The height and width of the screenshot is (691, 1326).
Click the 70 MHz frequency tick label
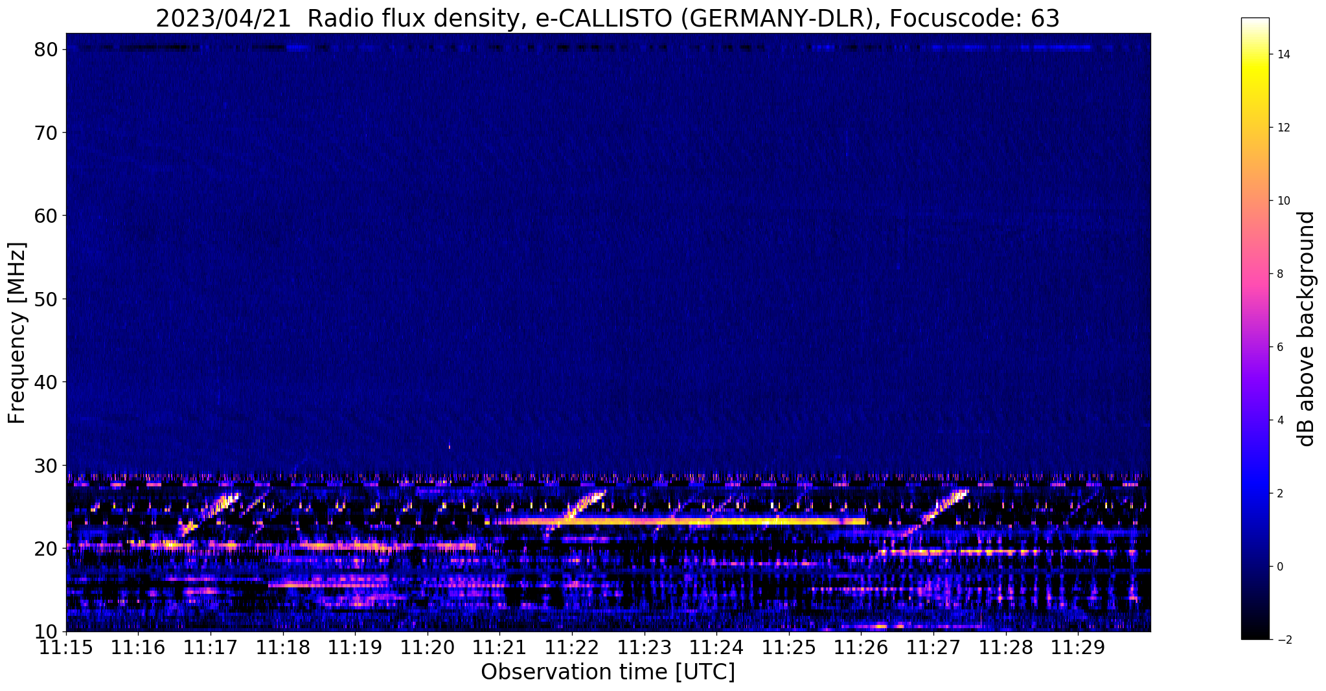47,133
